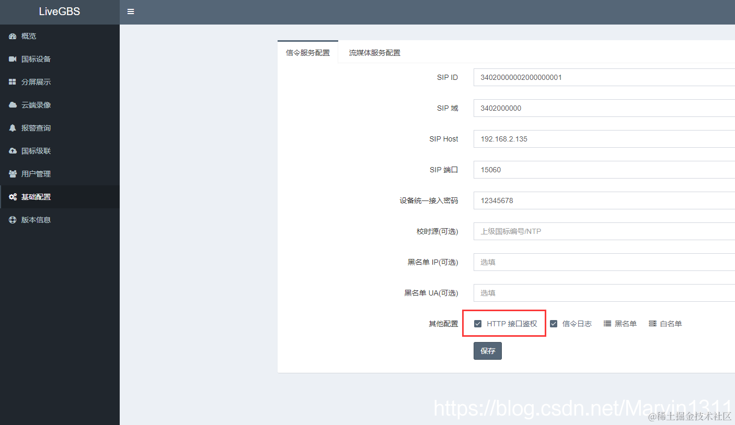Open 用户管理 in the sidebar
This screenshot has width=735, height=425.
tap(60, 174)
